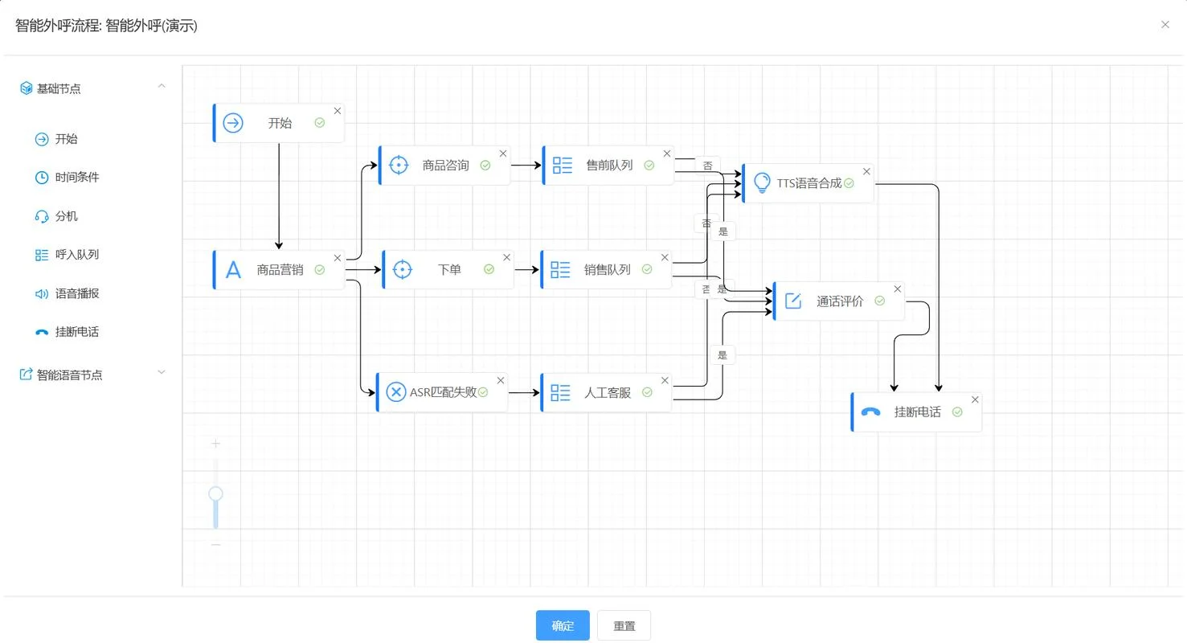The height and width of the screenshot is (643, 1187).
Task: Click green check status on 商品营销 node
Action: pos(320,269)
